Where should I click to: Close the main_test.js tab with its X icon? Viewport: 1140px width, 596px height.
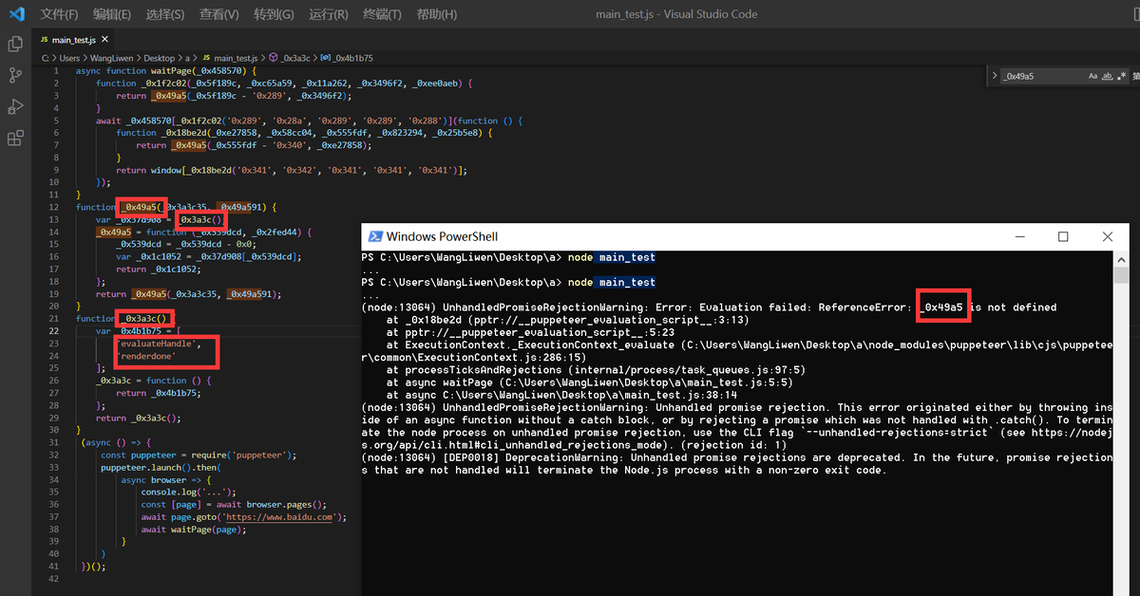[x=104, y=40]
